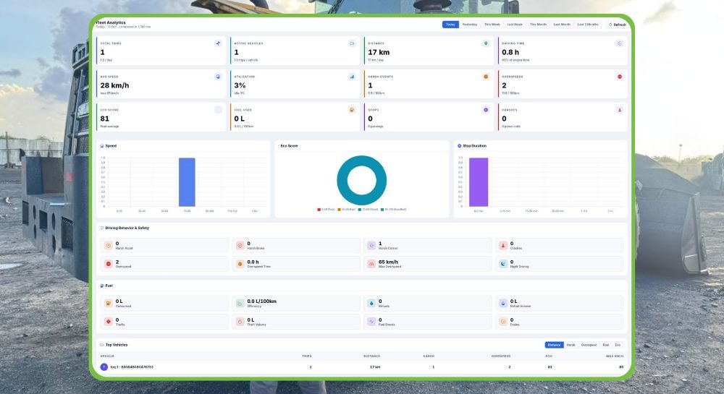Click the Overspeed icon in Driving Behavior

pyautogui.click(x=109, y=264)
